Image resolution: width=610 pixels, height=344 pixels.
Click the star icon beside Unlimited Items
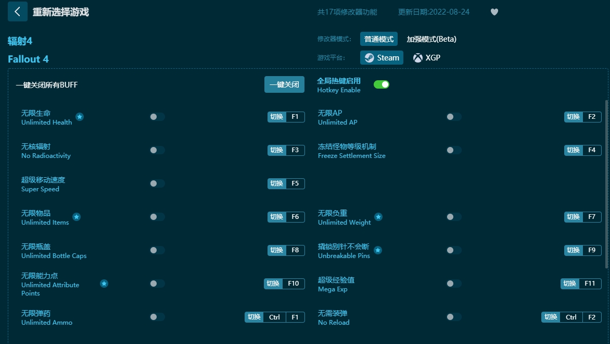tap(77, 217)
